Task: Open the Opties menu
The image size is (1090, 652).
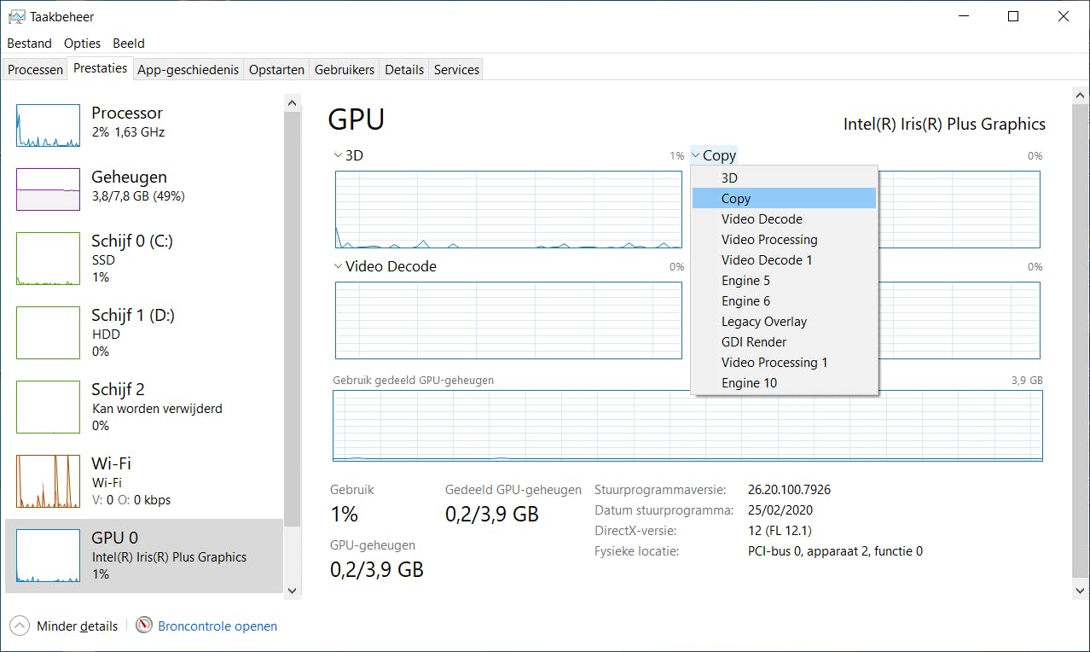Action: (82, 44)
